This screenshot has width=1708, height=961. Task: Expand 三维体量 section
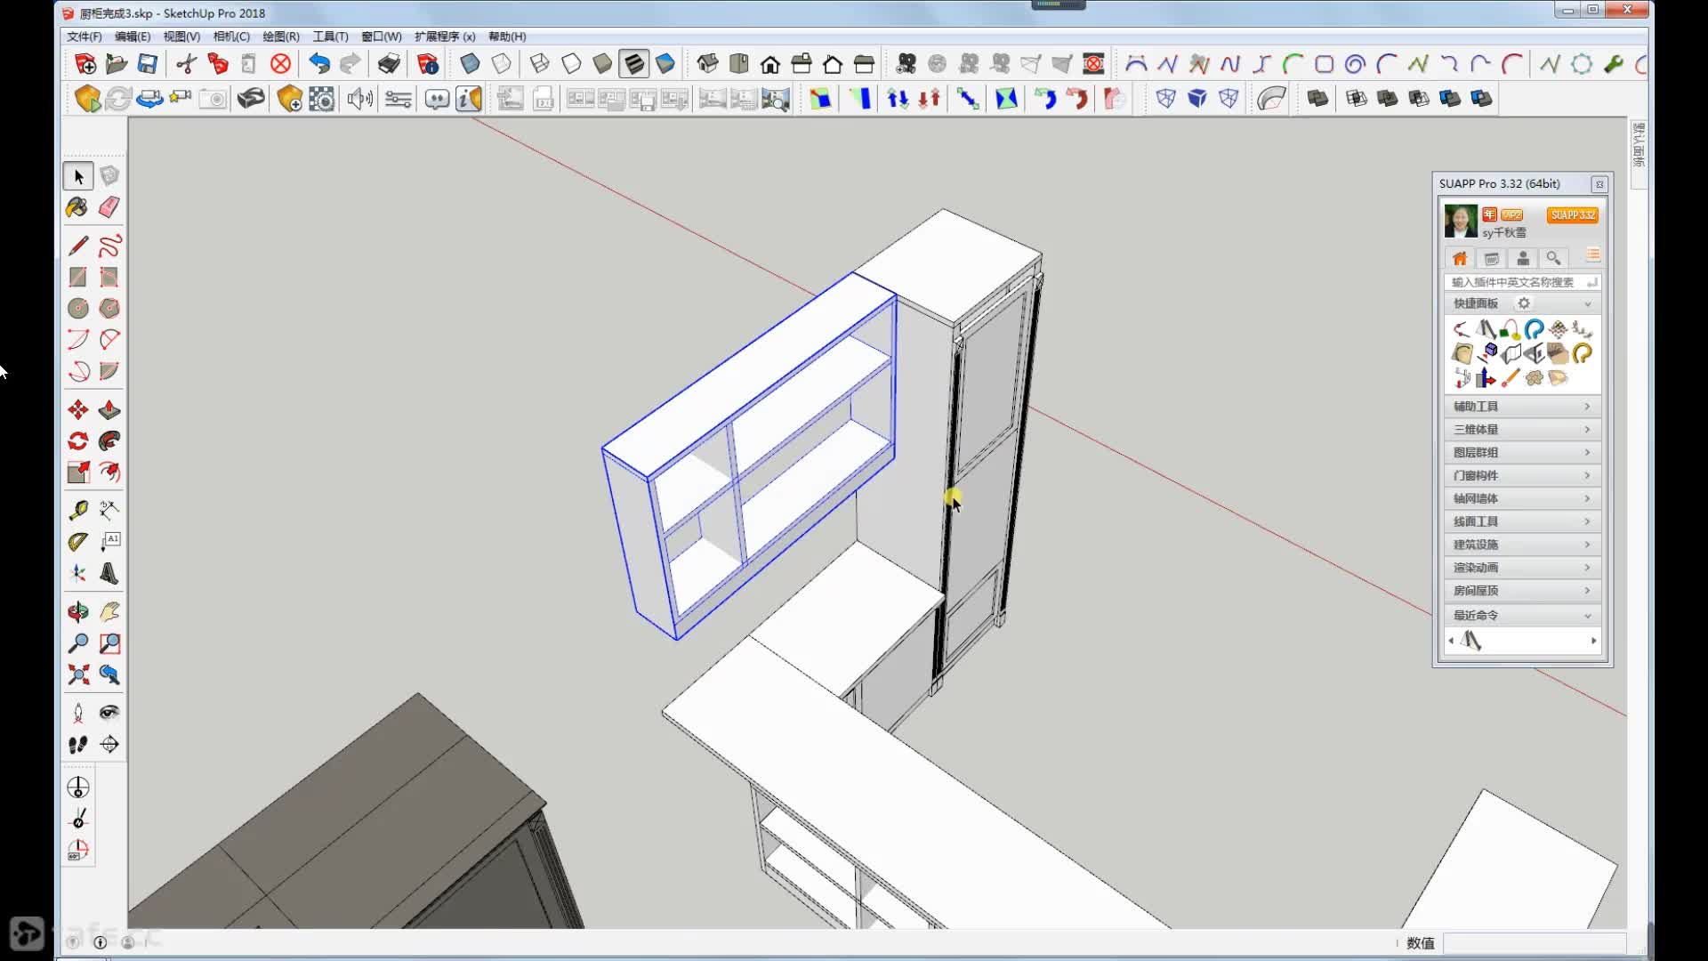point(1522,430)
